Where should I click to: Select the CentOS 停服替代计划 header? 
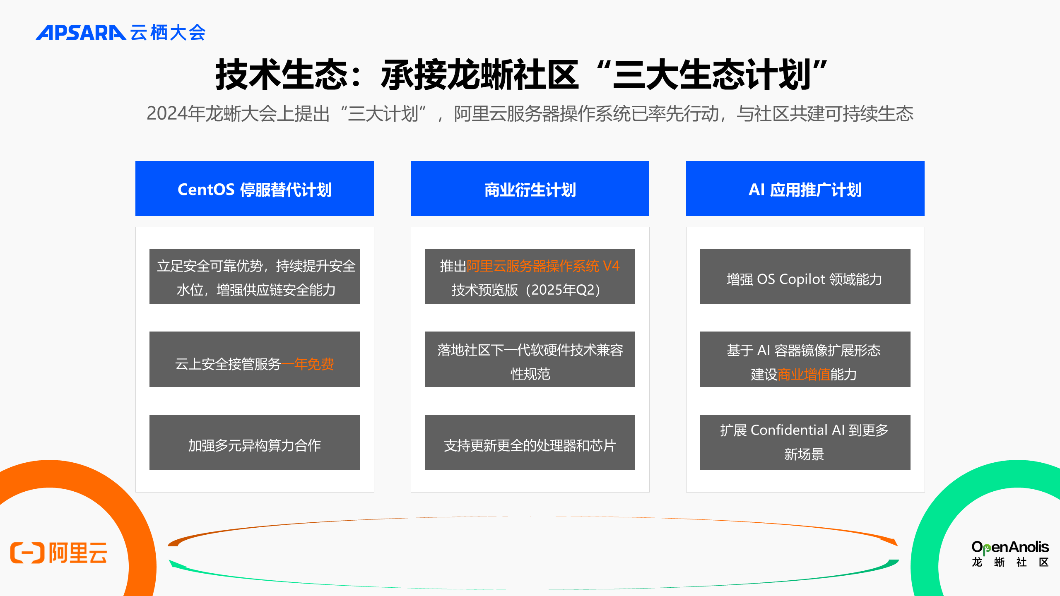(255, 189)
